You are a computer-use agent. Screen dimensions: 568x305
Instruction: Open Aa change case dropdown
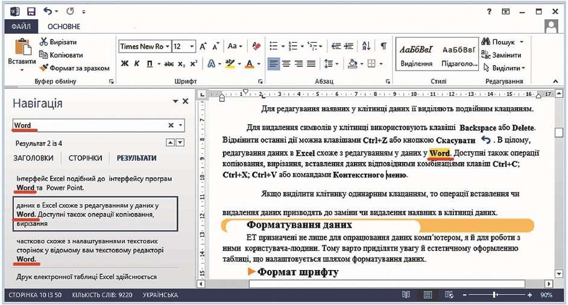coord(235,46)
